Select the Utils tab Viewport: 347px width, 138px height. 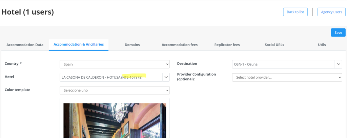(322, 45)
